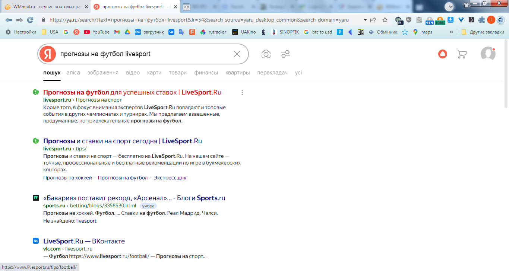Open the maps bookmark
This screenshot has width=509, height=271.
pos(422,32)
